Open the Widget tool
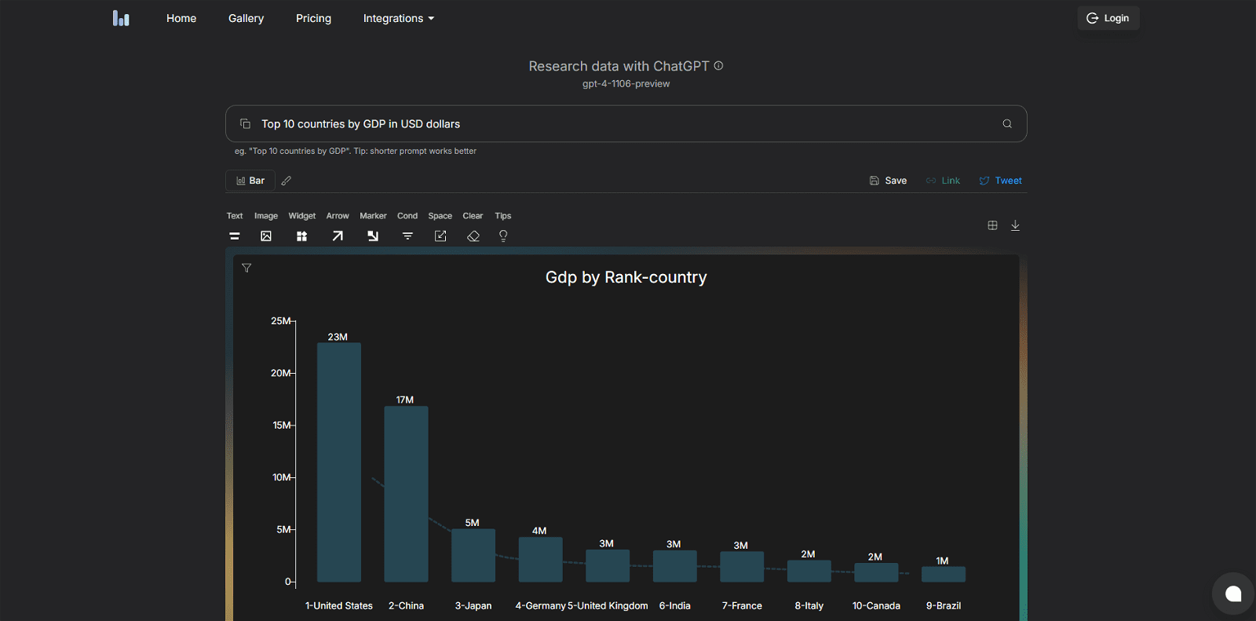 pos(301,236)
